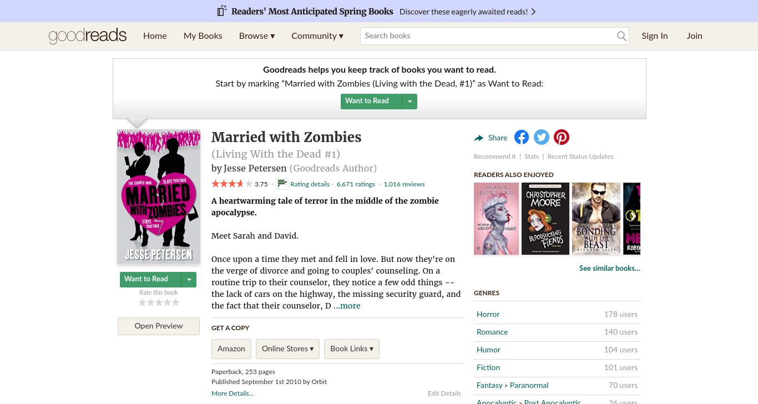The width and height of the screenshot is (758, 404).
Task: Open the Bloodsucking Fiends book cover
Action: 545,219
